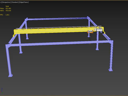Click the 'Polys:' statistics label
128x96 pixels.
[2, 9]
